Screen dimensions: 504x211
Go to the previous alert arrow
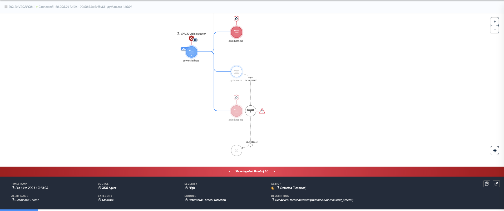(229, 171)
